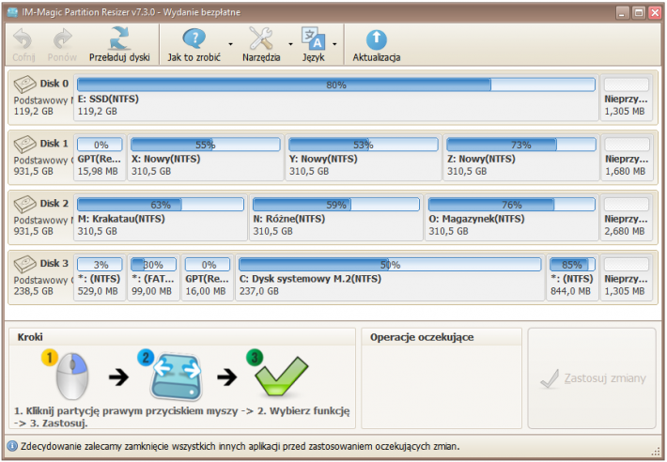The width and height of the screenshot is (667, 462).
Task: Select the 529,0 MB NTFS partition
Action: coord(100,278)
